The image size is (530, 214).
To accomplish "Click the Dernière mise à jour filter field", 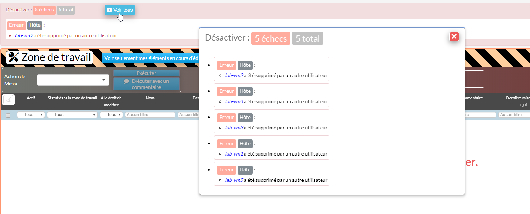I will [514, 115].
